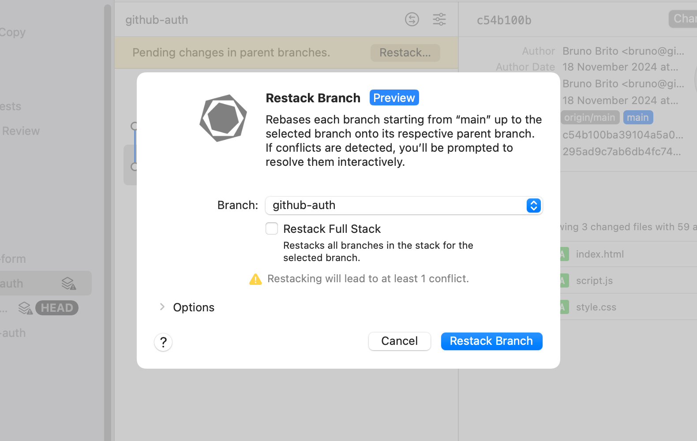Click the origin/main branch tag

tap(590, 118)
